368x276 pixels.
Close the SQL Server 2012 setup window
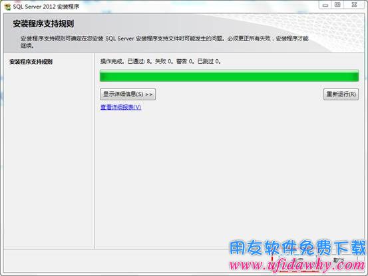(x=354, y=5)
